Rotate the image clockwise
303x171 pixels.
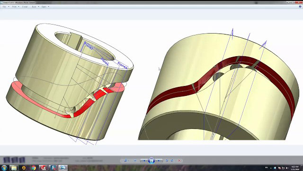point(172,161)
